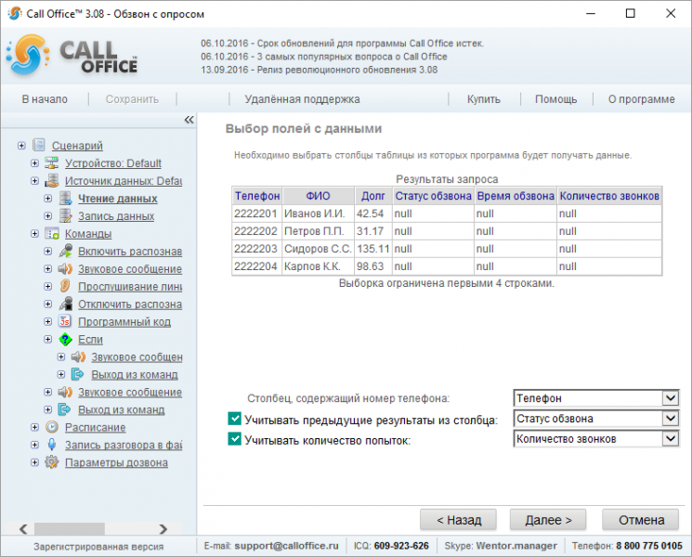The height and width of the screenshot is (557, 692).
Task: Click the Сценарий notebook icon
Action: click(39, 145)
